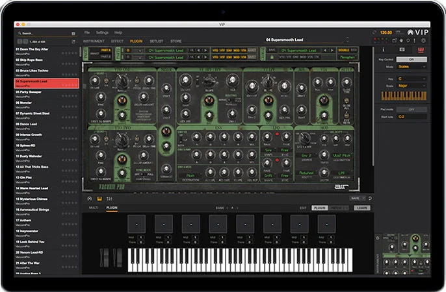The height and width of the screenshot is (292, 446).
Task: Click the filter icon beside the search field
Action: [x=73, y=34]
